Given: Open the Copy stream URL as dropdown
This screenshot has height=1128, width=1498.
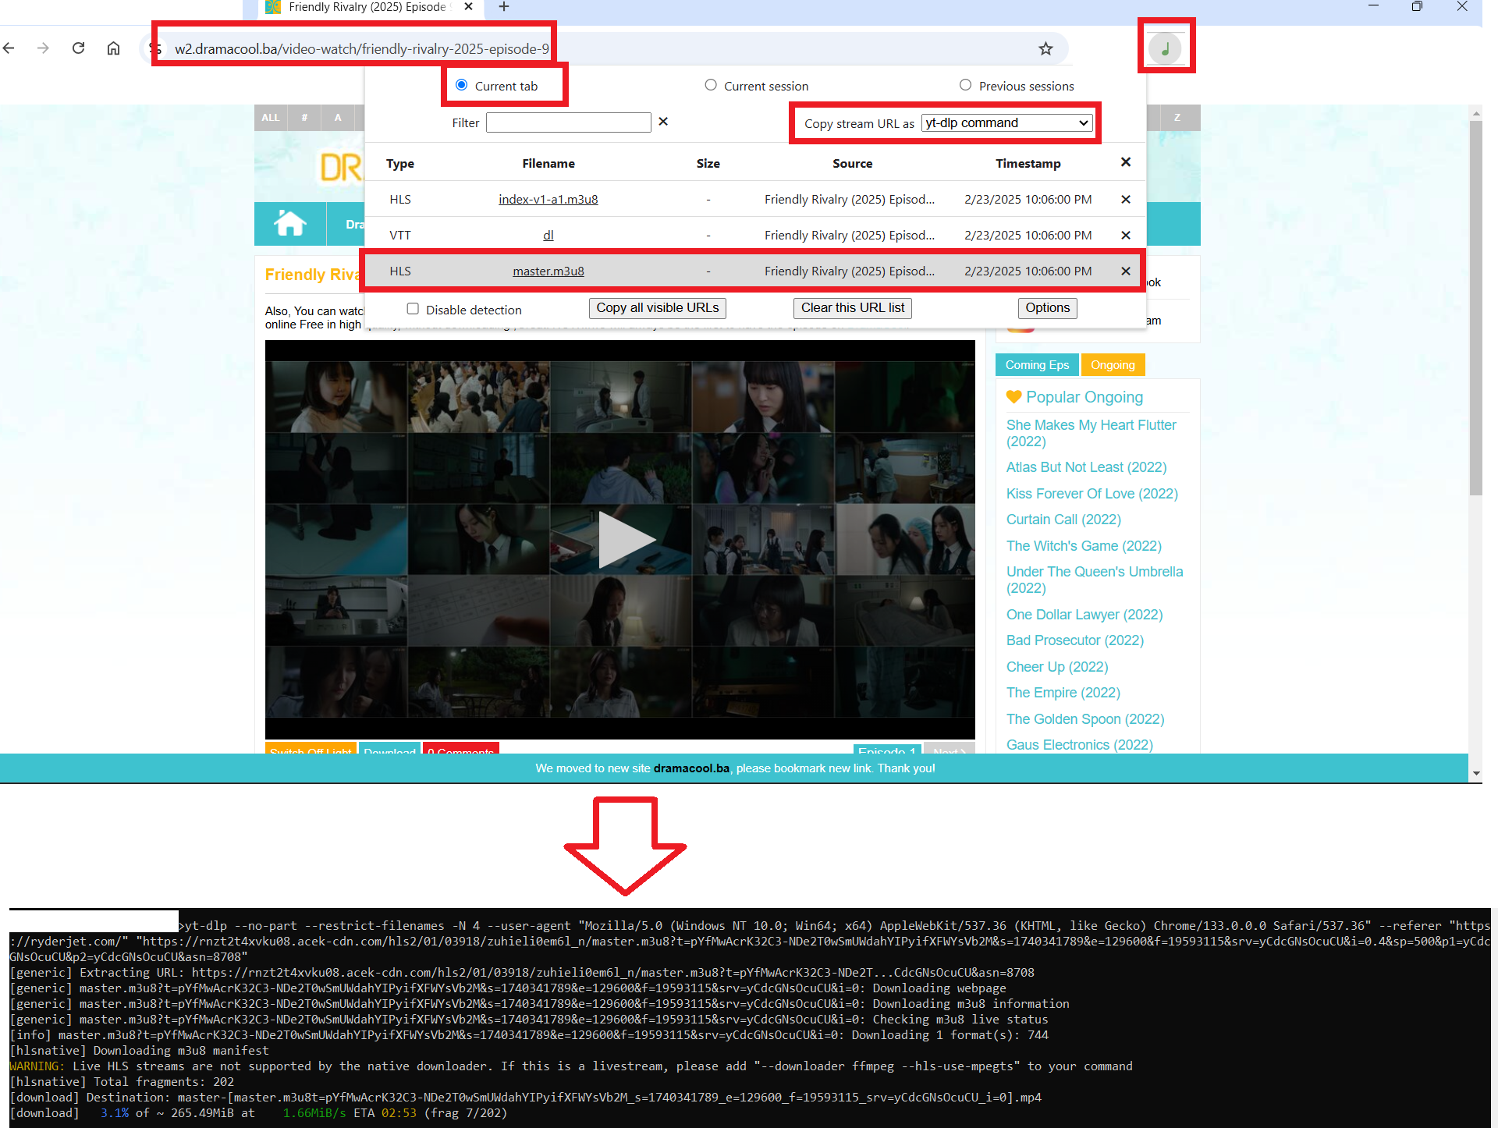Looking at the screenshot, I should tap(1006, 123).
